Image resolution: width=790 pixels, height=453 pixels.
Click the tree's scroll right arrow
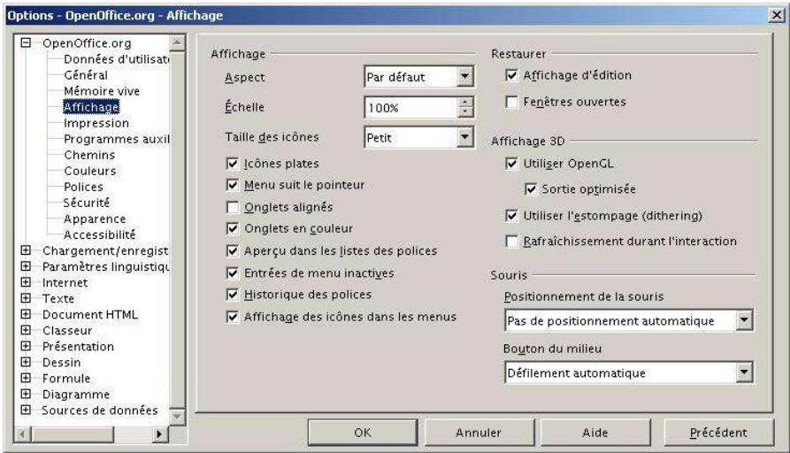160,434
